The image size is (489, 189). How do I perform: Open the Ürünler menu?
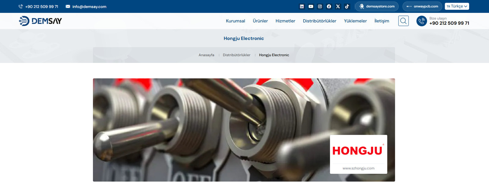[x=260, y=21]
